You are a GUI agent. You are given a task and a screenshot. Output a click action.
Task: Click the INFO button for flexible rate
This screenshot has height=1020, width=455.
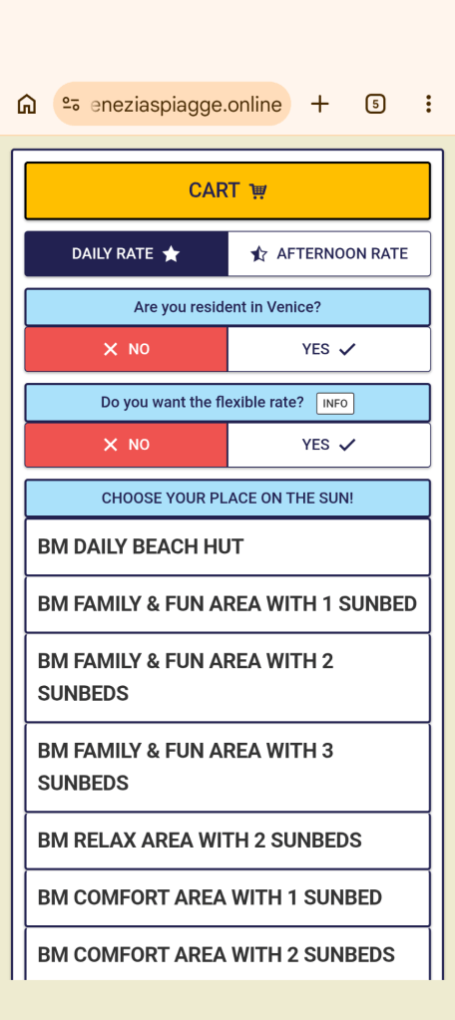(x=335, y=404)
